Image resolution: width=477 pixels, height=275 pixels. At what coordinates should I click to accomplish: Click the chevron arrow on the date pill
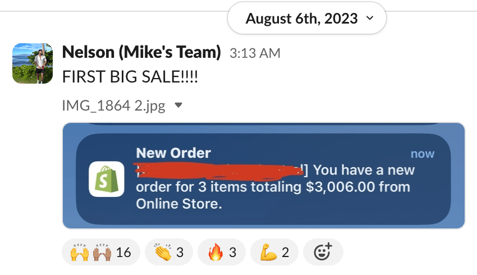(x=369, y=19)
